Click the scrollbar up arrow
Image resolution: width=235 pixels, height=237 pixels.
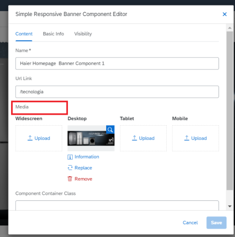pos(230,28)
